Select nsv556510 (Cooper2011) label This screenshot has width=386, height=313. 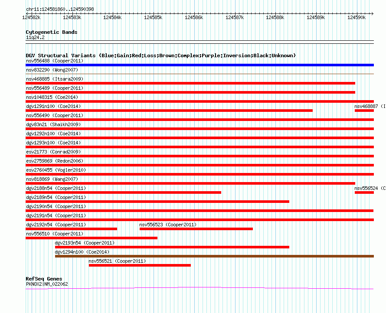pyautogui.click(x=55, y=234)
